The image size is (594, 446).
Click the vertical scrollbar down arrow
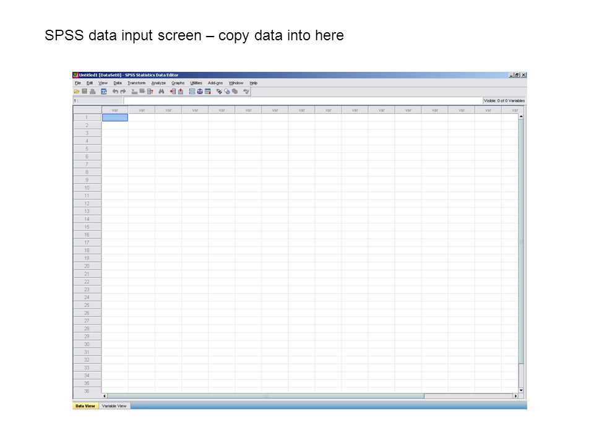pos(521,390)
